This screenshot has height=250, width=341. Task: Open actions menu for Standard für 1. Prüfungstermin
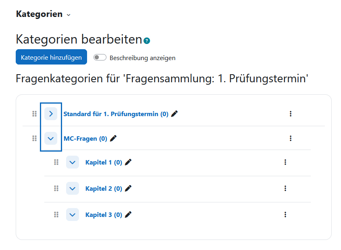click(291, 114)
